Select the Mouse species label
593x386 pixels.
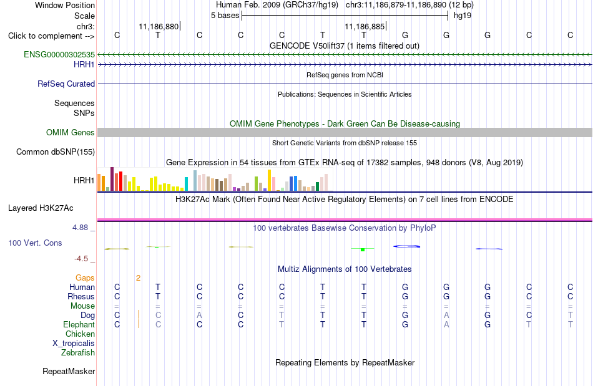click(82, 306)
